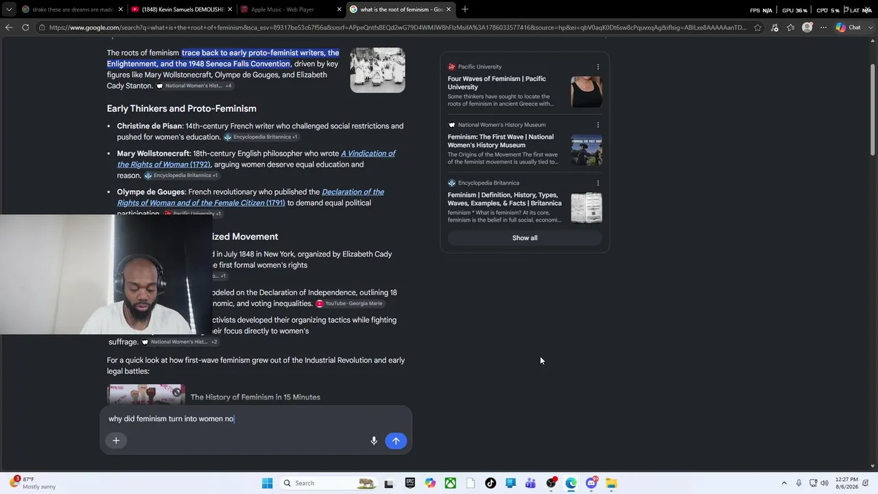Open the browser profile avatar

coord(807,27)
